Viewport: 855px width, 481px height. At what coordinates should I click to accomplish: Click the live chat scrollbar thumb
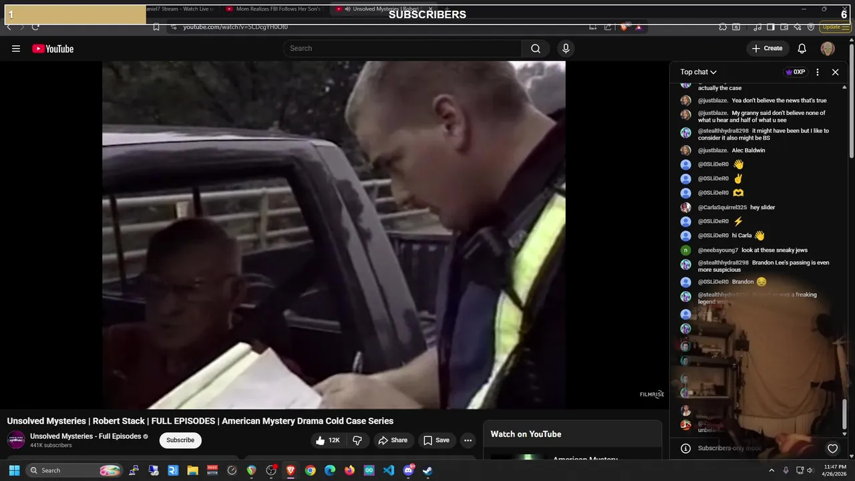click(844, 414)
